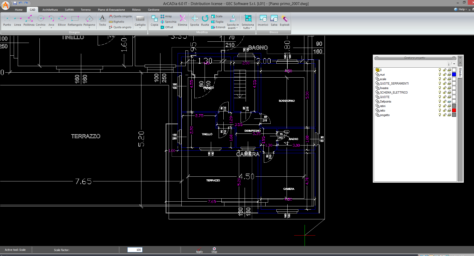Open blue color swatch of muri layer
Screen dimensions: 474x256
454,74
